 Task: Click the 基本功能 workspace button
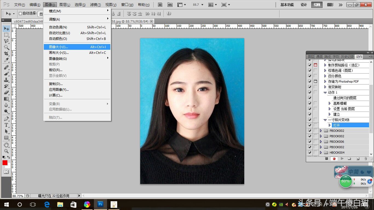pos(287,5)
